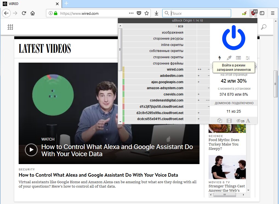The width and height of the screenshot is (279, 204).
Task: Click the Stranger Things cast thumbnail
Action: tap(227, 167)
